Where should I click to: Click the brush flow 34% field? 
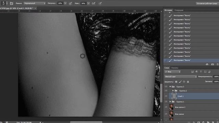[x=83, y=3]
